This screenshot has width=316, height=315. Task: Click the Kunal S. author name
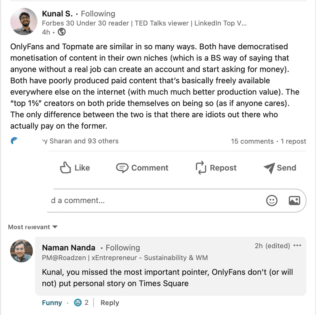57,14
